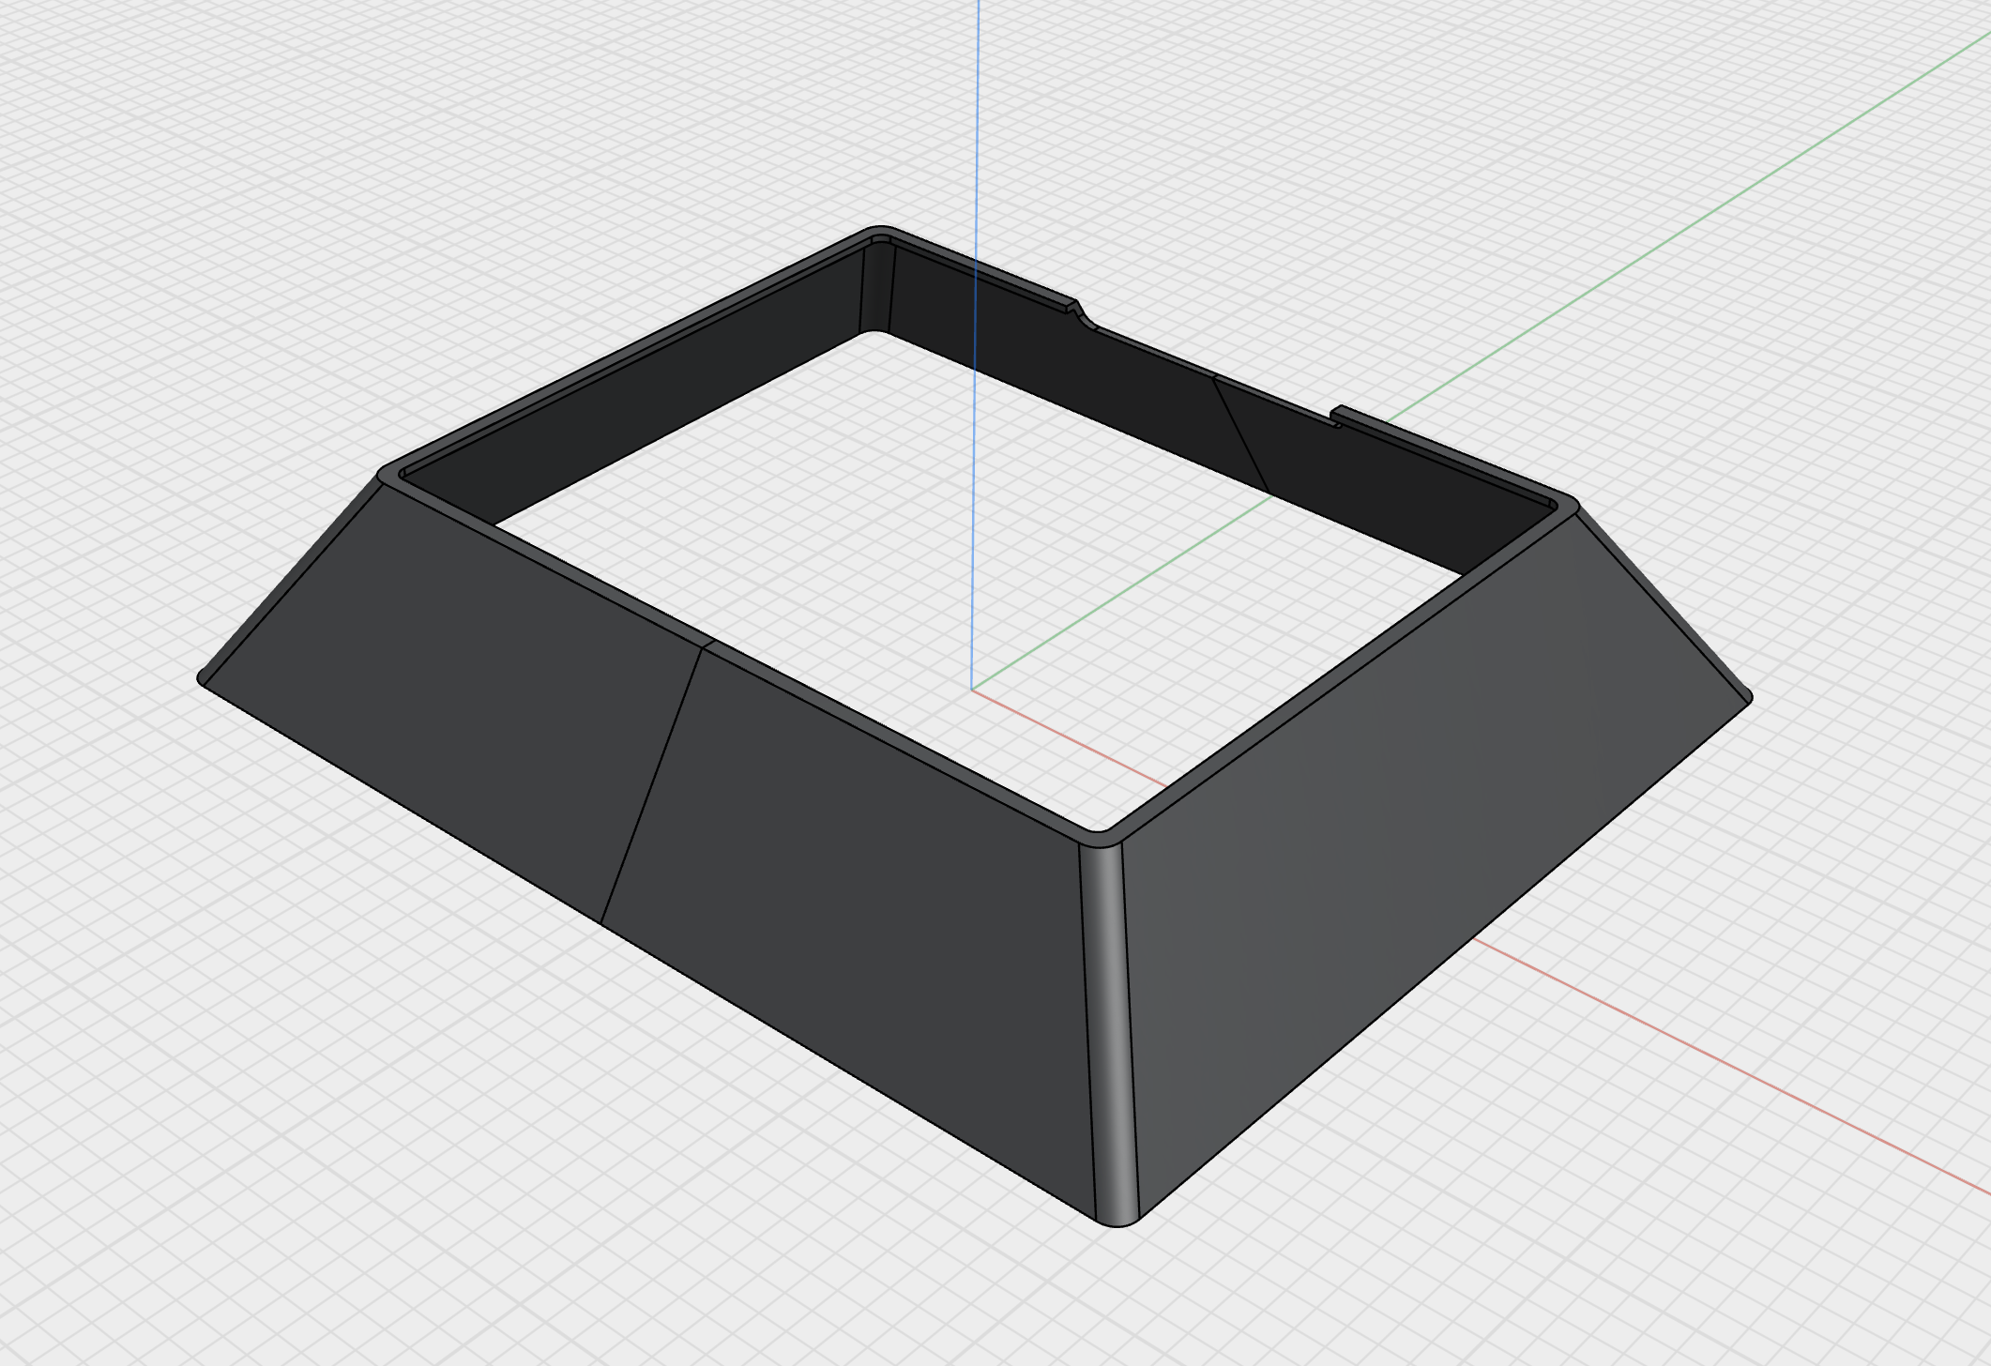Screen dimensions: 1991x1366
Task: Select the diagonal seam edge on front face
Action: coord(651,784)
